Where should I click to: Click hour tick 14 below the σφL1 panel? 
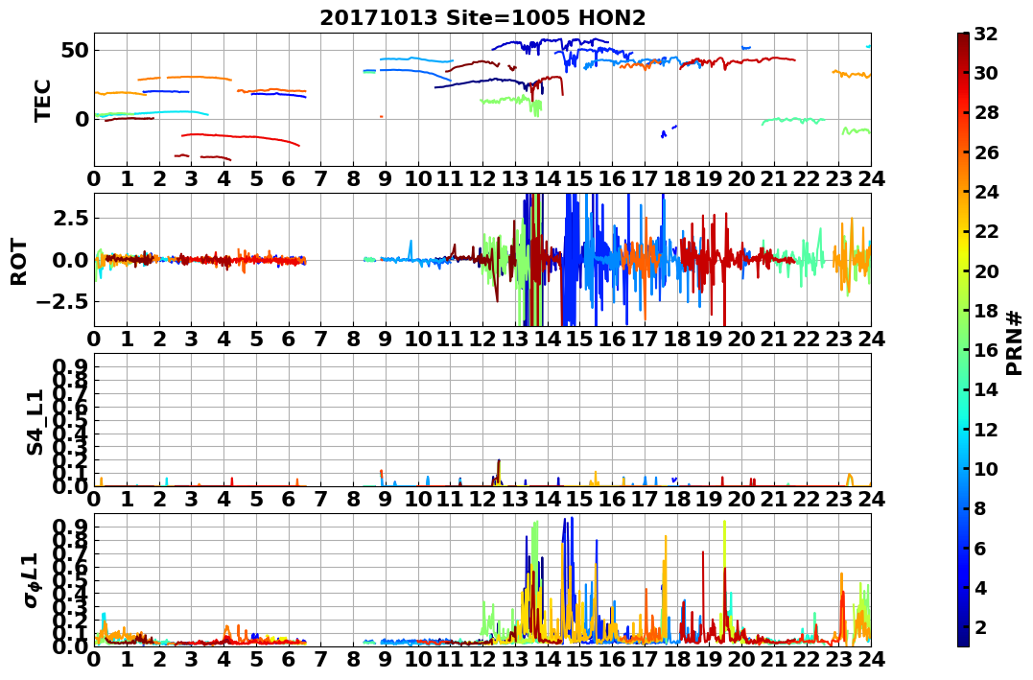pos(548,659)
